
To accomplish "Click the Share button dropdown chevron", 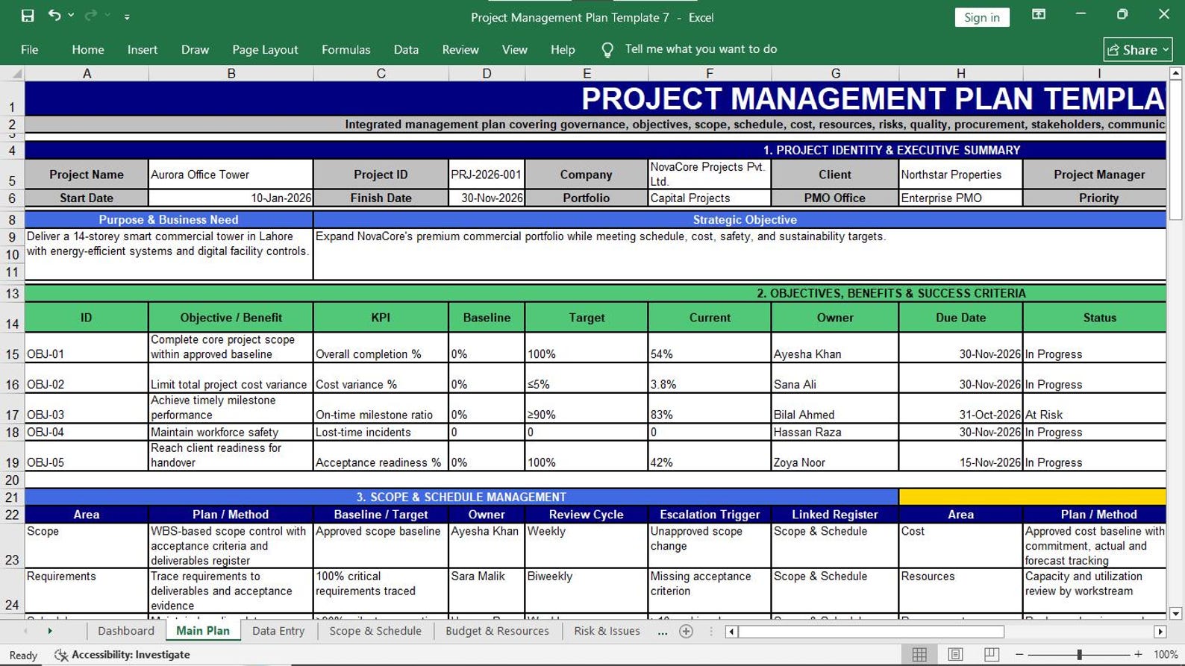I will point(1166,50).
